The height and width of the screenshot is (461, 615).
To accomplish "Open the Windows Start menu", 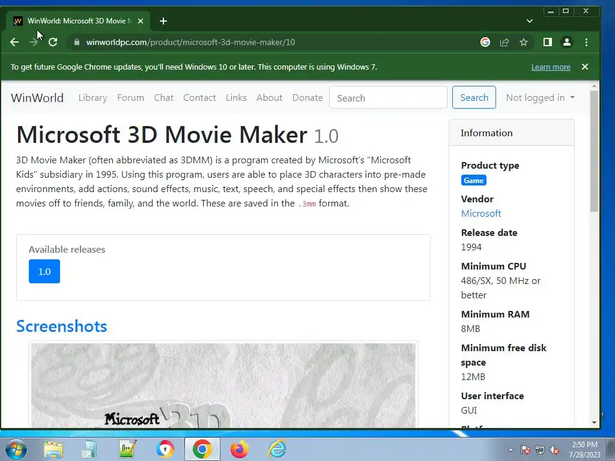I will tap(16, 449).
